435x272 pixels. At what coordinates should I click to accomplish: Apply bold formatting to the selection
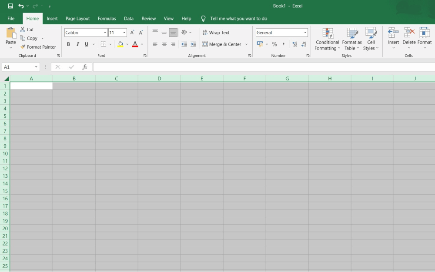68,44
